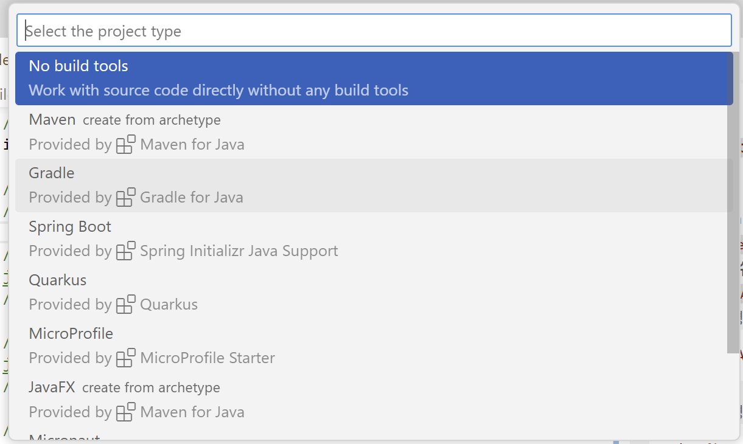The width and height of the screenshot is (743, 444).
Task: Choose the 'No build tools' option
Action: coord(374,78)
